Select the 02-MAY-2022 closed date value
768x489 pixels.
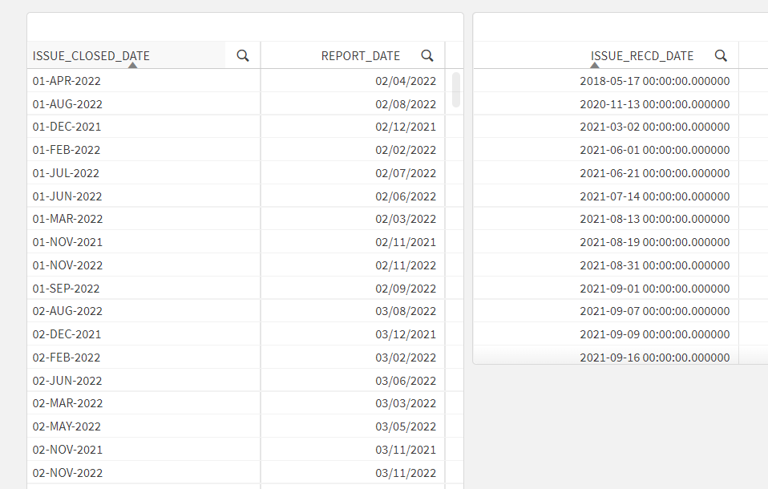coord(67,426)
